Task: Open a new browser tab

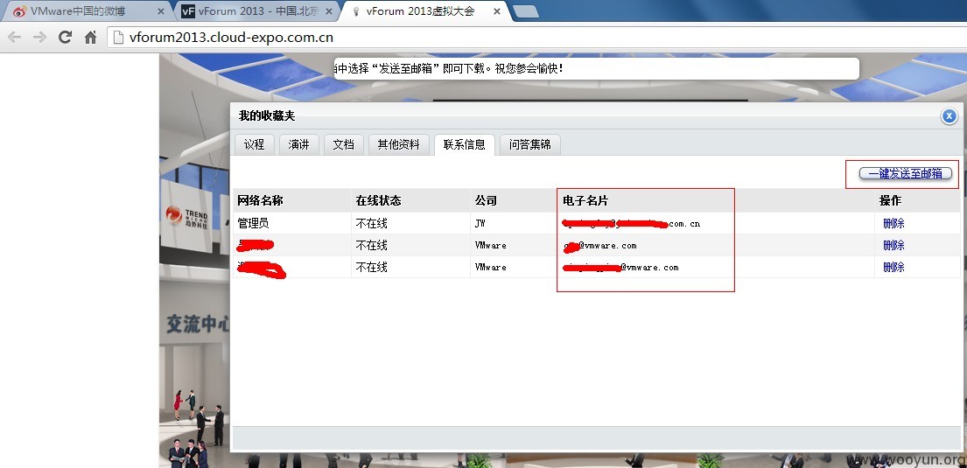Action: 525,11
